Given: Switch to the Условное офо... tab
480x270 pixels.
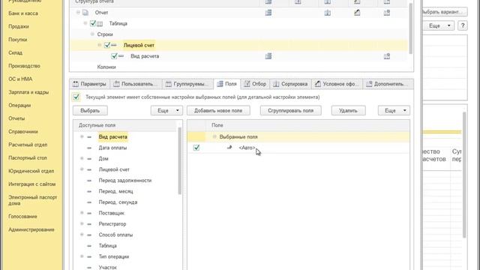Looking at the screenshot, I should pyautogui.click(x=337, y=84).
